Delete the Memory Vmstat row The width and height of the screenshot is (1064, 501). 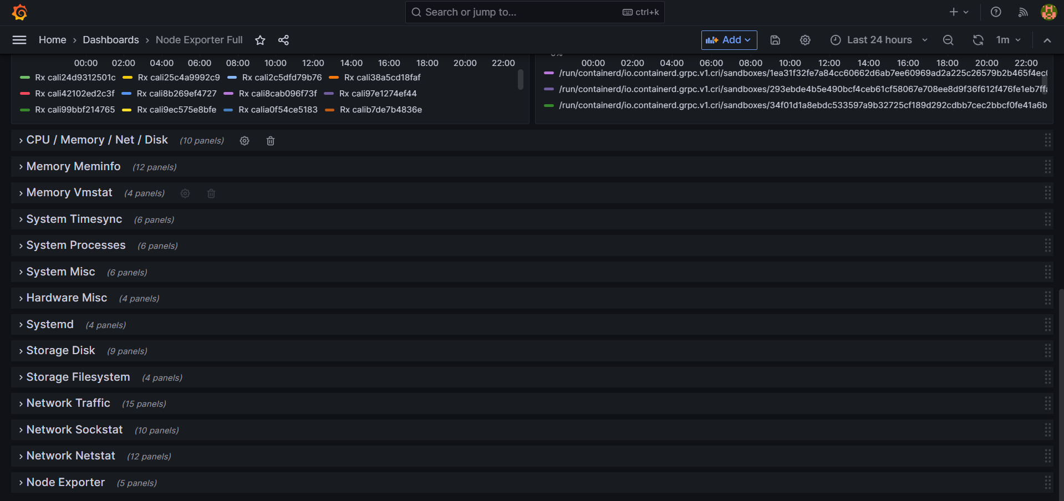coord(211,193)
